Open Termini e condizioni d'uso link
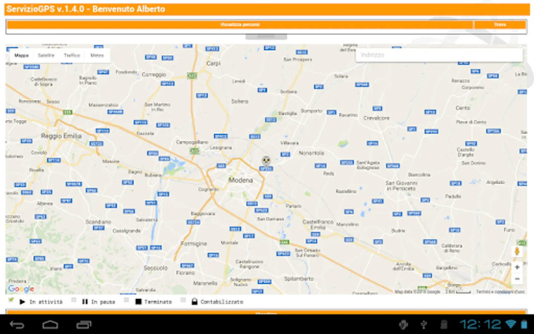Screen dimensions: 534x334 500,292
